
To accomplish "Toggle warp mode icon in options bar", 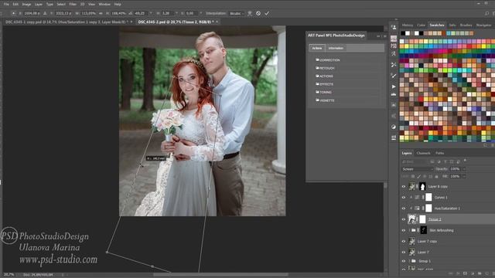I will point(250,13).
